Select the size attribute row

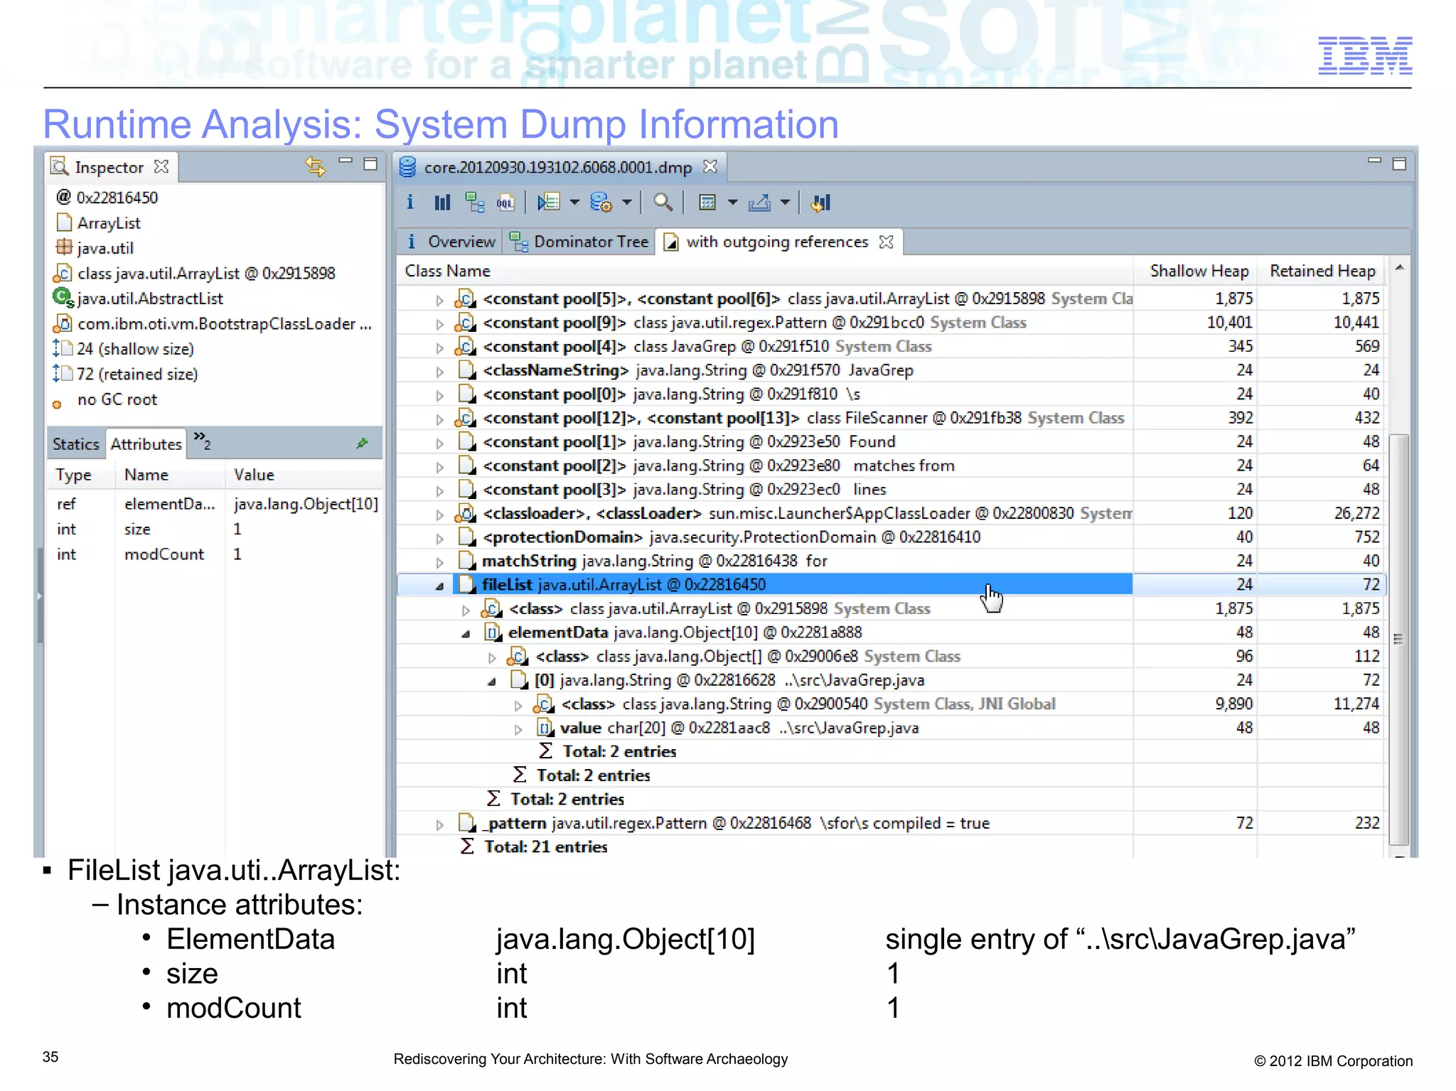pos(216,530)
